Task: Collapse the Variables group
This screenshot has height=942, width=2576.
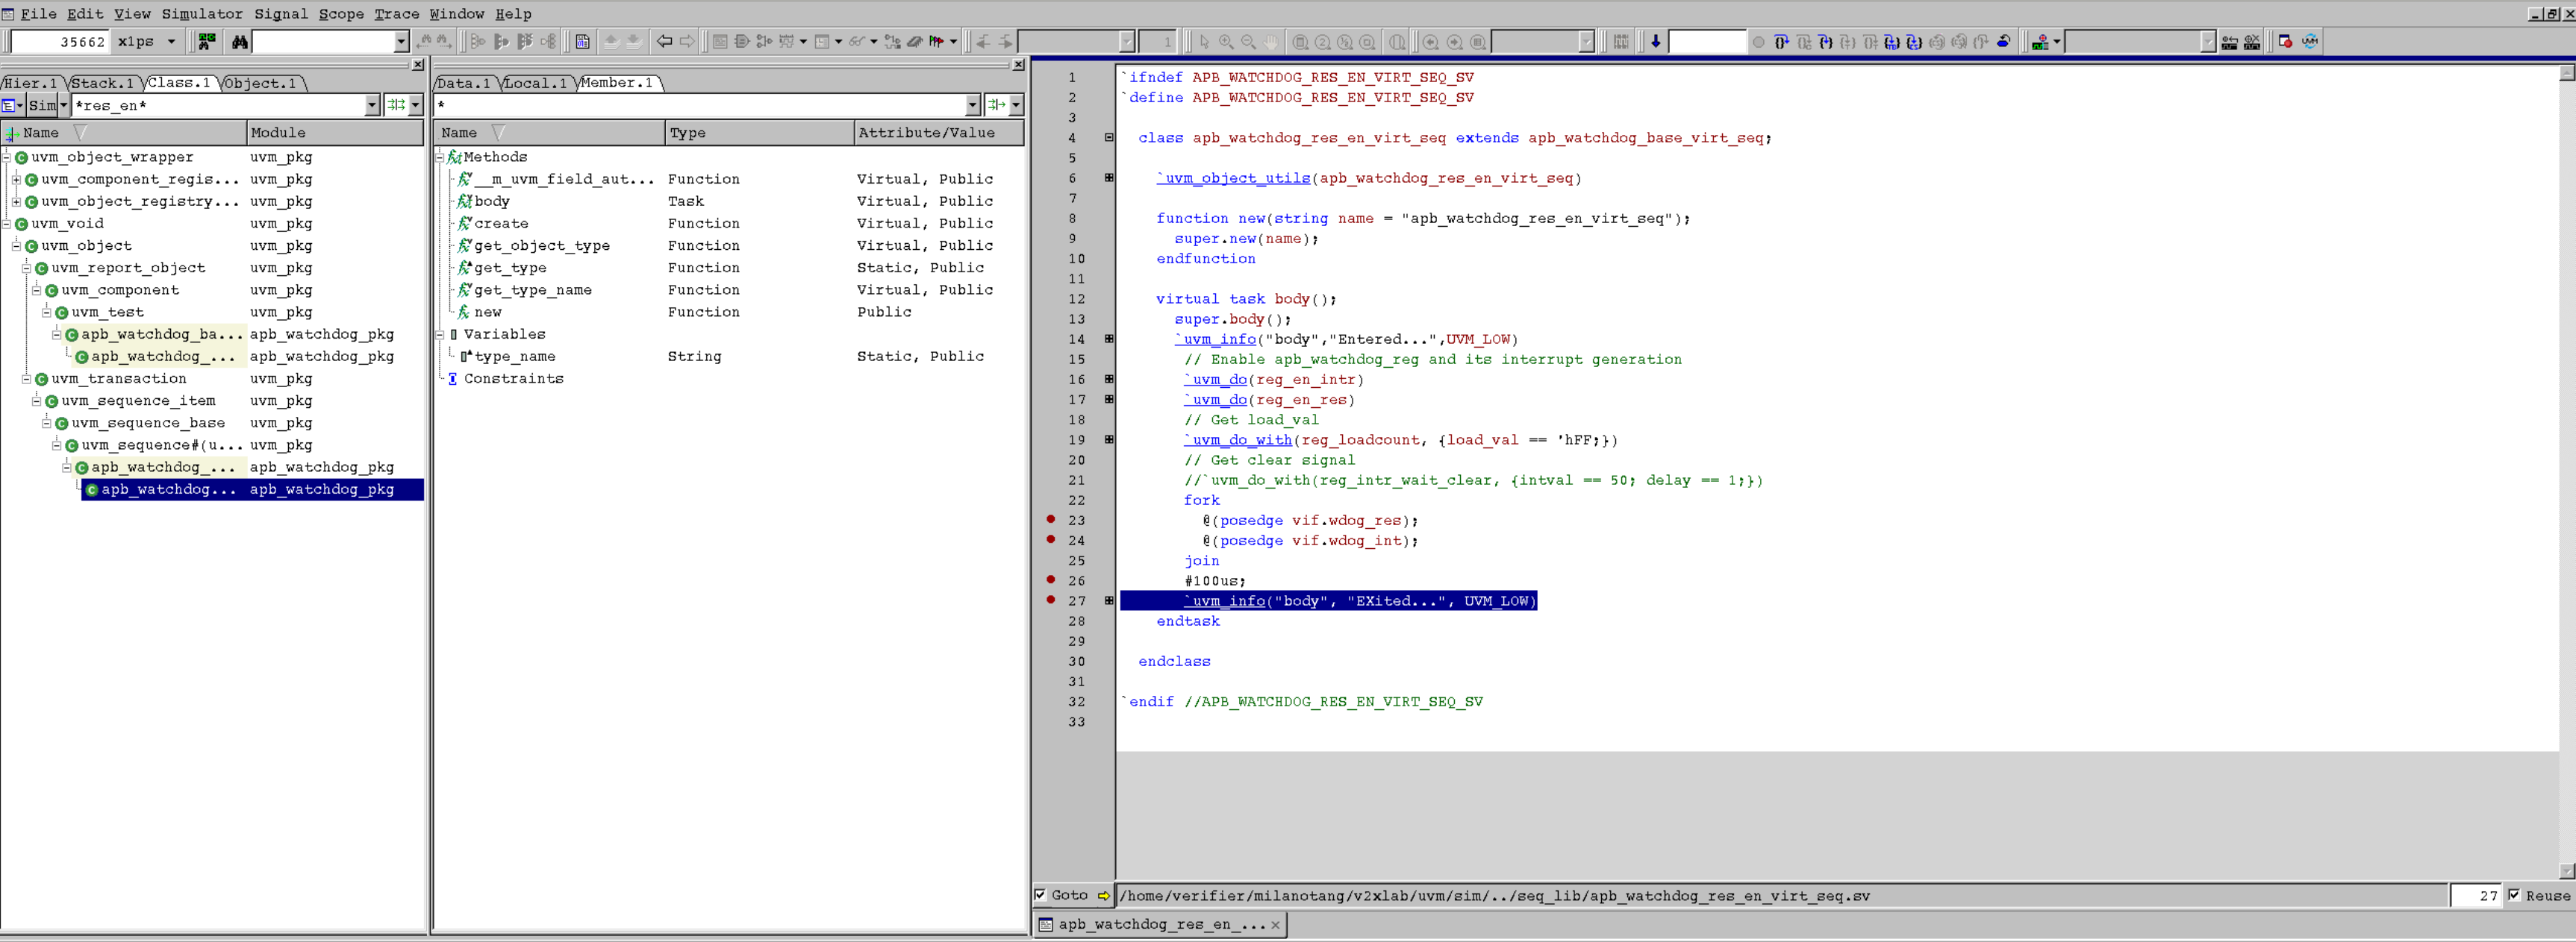Action: (x=439, y=335)
